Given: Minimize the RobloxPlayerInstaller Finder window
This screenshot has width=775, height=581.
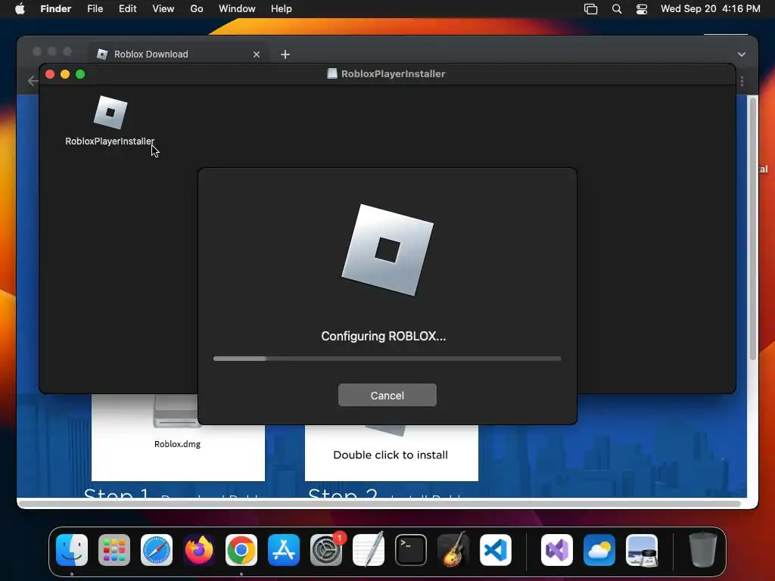Looking at the screenshot, I should [x=65, y=74].
